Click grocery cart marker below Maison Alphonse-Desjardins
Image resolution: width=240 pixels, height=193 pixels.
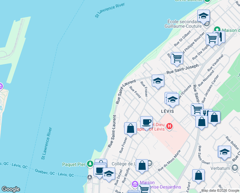pos(144,189)
